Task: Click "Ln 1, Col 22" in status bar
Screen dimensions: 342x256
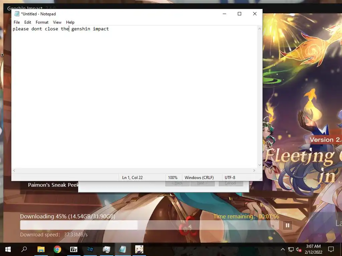Action: click(x=132, y=178)
